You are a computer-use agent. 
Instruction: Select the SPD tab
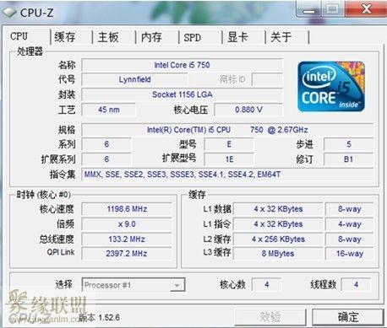[193, 37]
